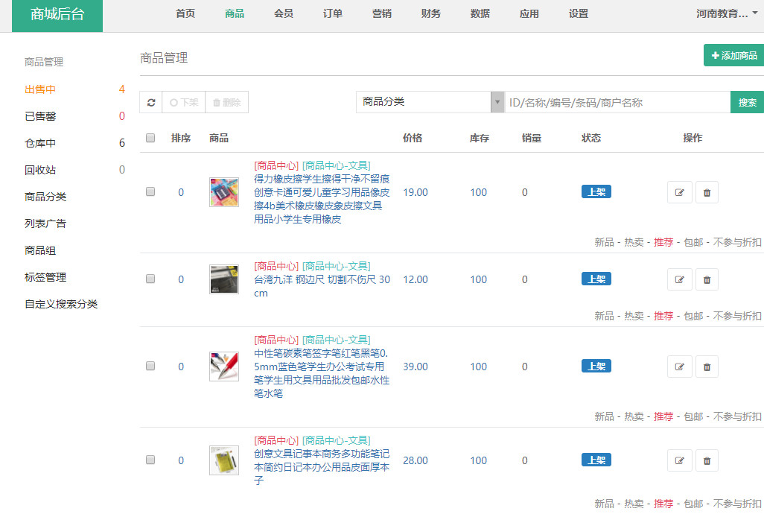Click stock value 100 in ruler row

479,279
